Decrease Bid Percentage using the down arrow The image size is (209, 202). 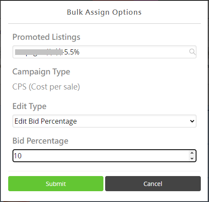point(192,159)
